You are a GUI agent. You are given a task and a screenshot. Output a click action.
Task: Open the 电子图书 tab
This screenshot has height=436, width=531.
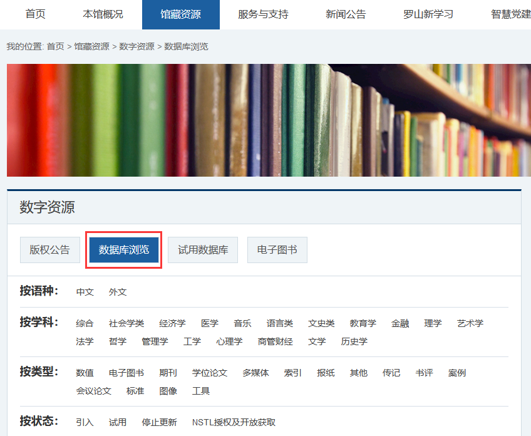(x=277, y=250)
